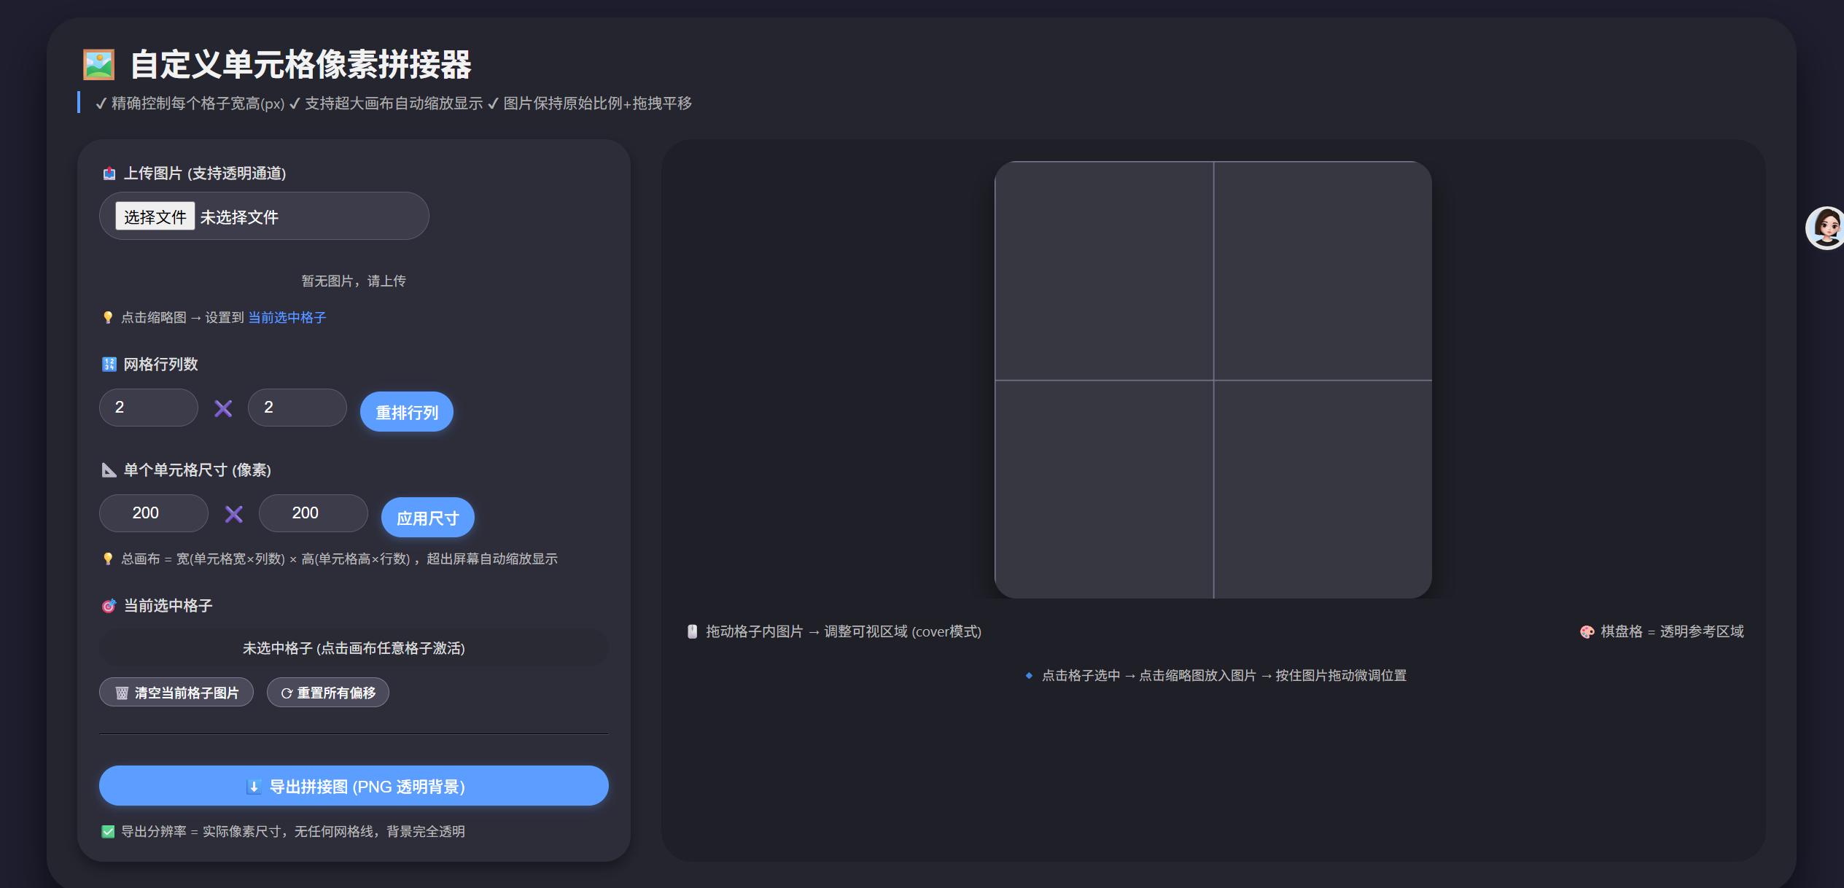Click the 选择文件 file chooser button
The width and height of the screenshot is (1844, 888).
pyautogui.click(x=155, y=217)
